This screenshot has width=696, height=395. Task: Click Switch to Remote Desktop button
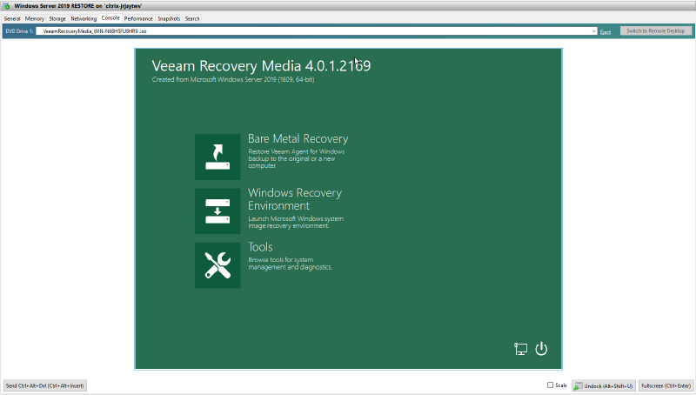pyautogui.click(x=655, y=30)
